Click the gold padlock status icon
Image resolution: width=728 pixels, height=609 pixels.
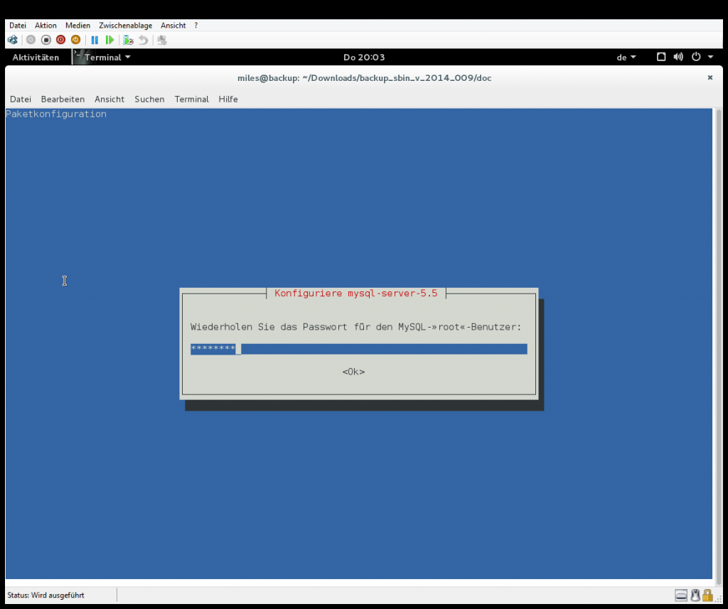pyautogui.click(x=707, y=595)
